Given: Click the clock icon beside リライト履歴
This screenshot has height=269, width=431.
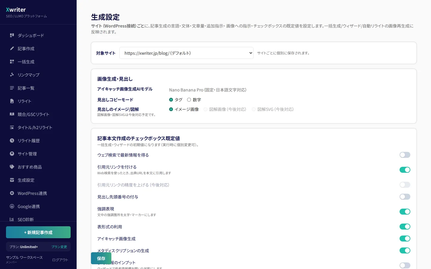Looking at the screenshot, I should pyautogui.click(x=12, y=140).
